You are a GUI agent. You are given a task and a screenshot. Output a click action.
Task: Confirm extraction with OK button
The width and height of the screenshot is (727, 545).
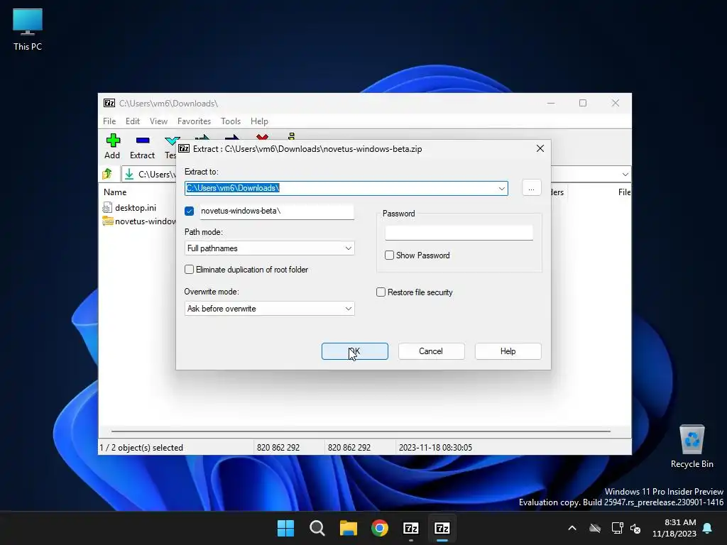click(355, 351)
